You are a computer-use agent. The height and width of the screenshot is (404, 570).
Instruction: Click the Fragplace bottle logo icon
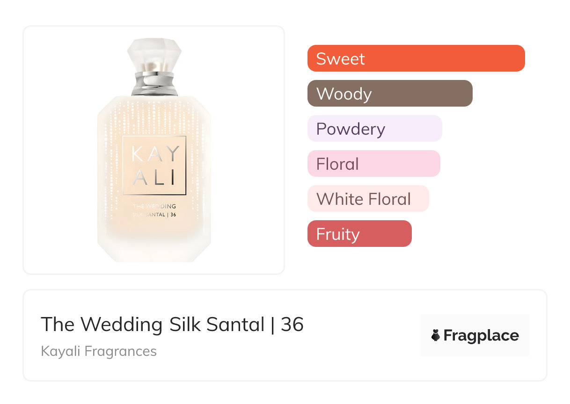point(436,335)
